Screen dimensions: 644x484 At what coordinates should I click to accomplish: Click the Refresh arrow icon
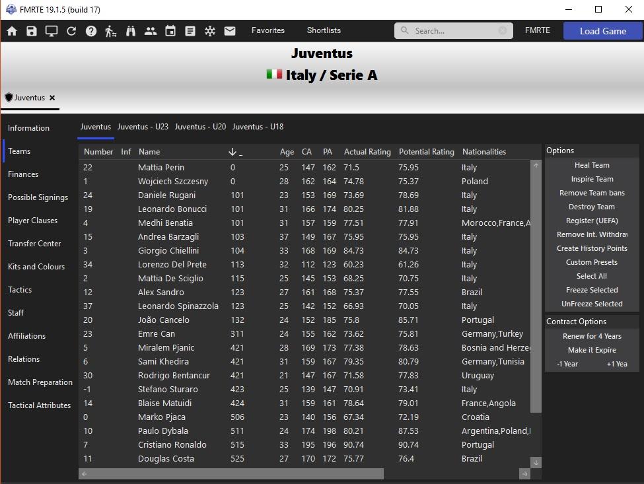[x=71, y=31]
